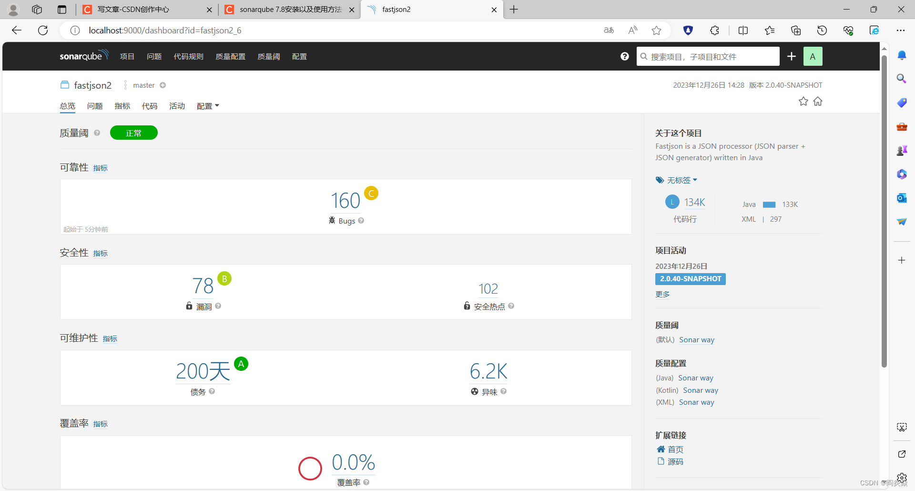Image resolution: width=915 pixels, height=491 pixels.
Task: Open Outlook from the Edge sidebar
Action: coord(902,198)
